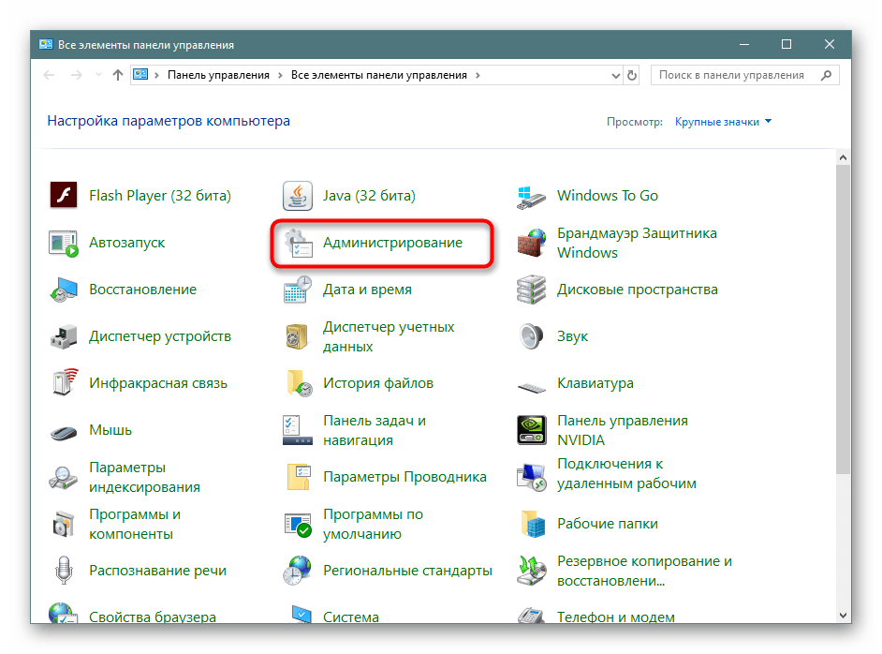Click the Брандмауэр Защитника Windows brick wall icon
The image size is (882, 654).
tap(532, 243)
